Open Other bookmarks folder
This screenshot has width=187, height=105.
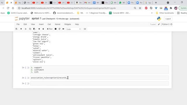pyautogui.click(x=165, y=13)
